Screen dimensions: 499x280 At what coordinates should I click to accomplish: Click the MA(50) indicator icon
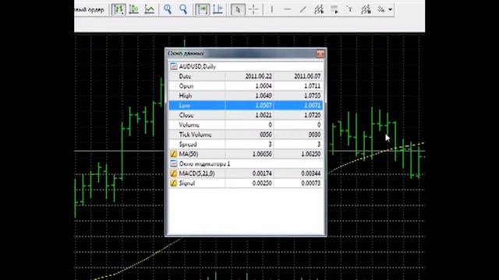173,154
